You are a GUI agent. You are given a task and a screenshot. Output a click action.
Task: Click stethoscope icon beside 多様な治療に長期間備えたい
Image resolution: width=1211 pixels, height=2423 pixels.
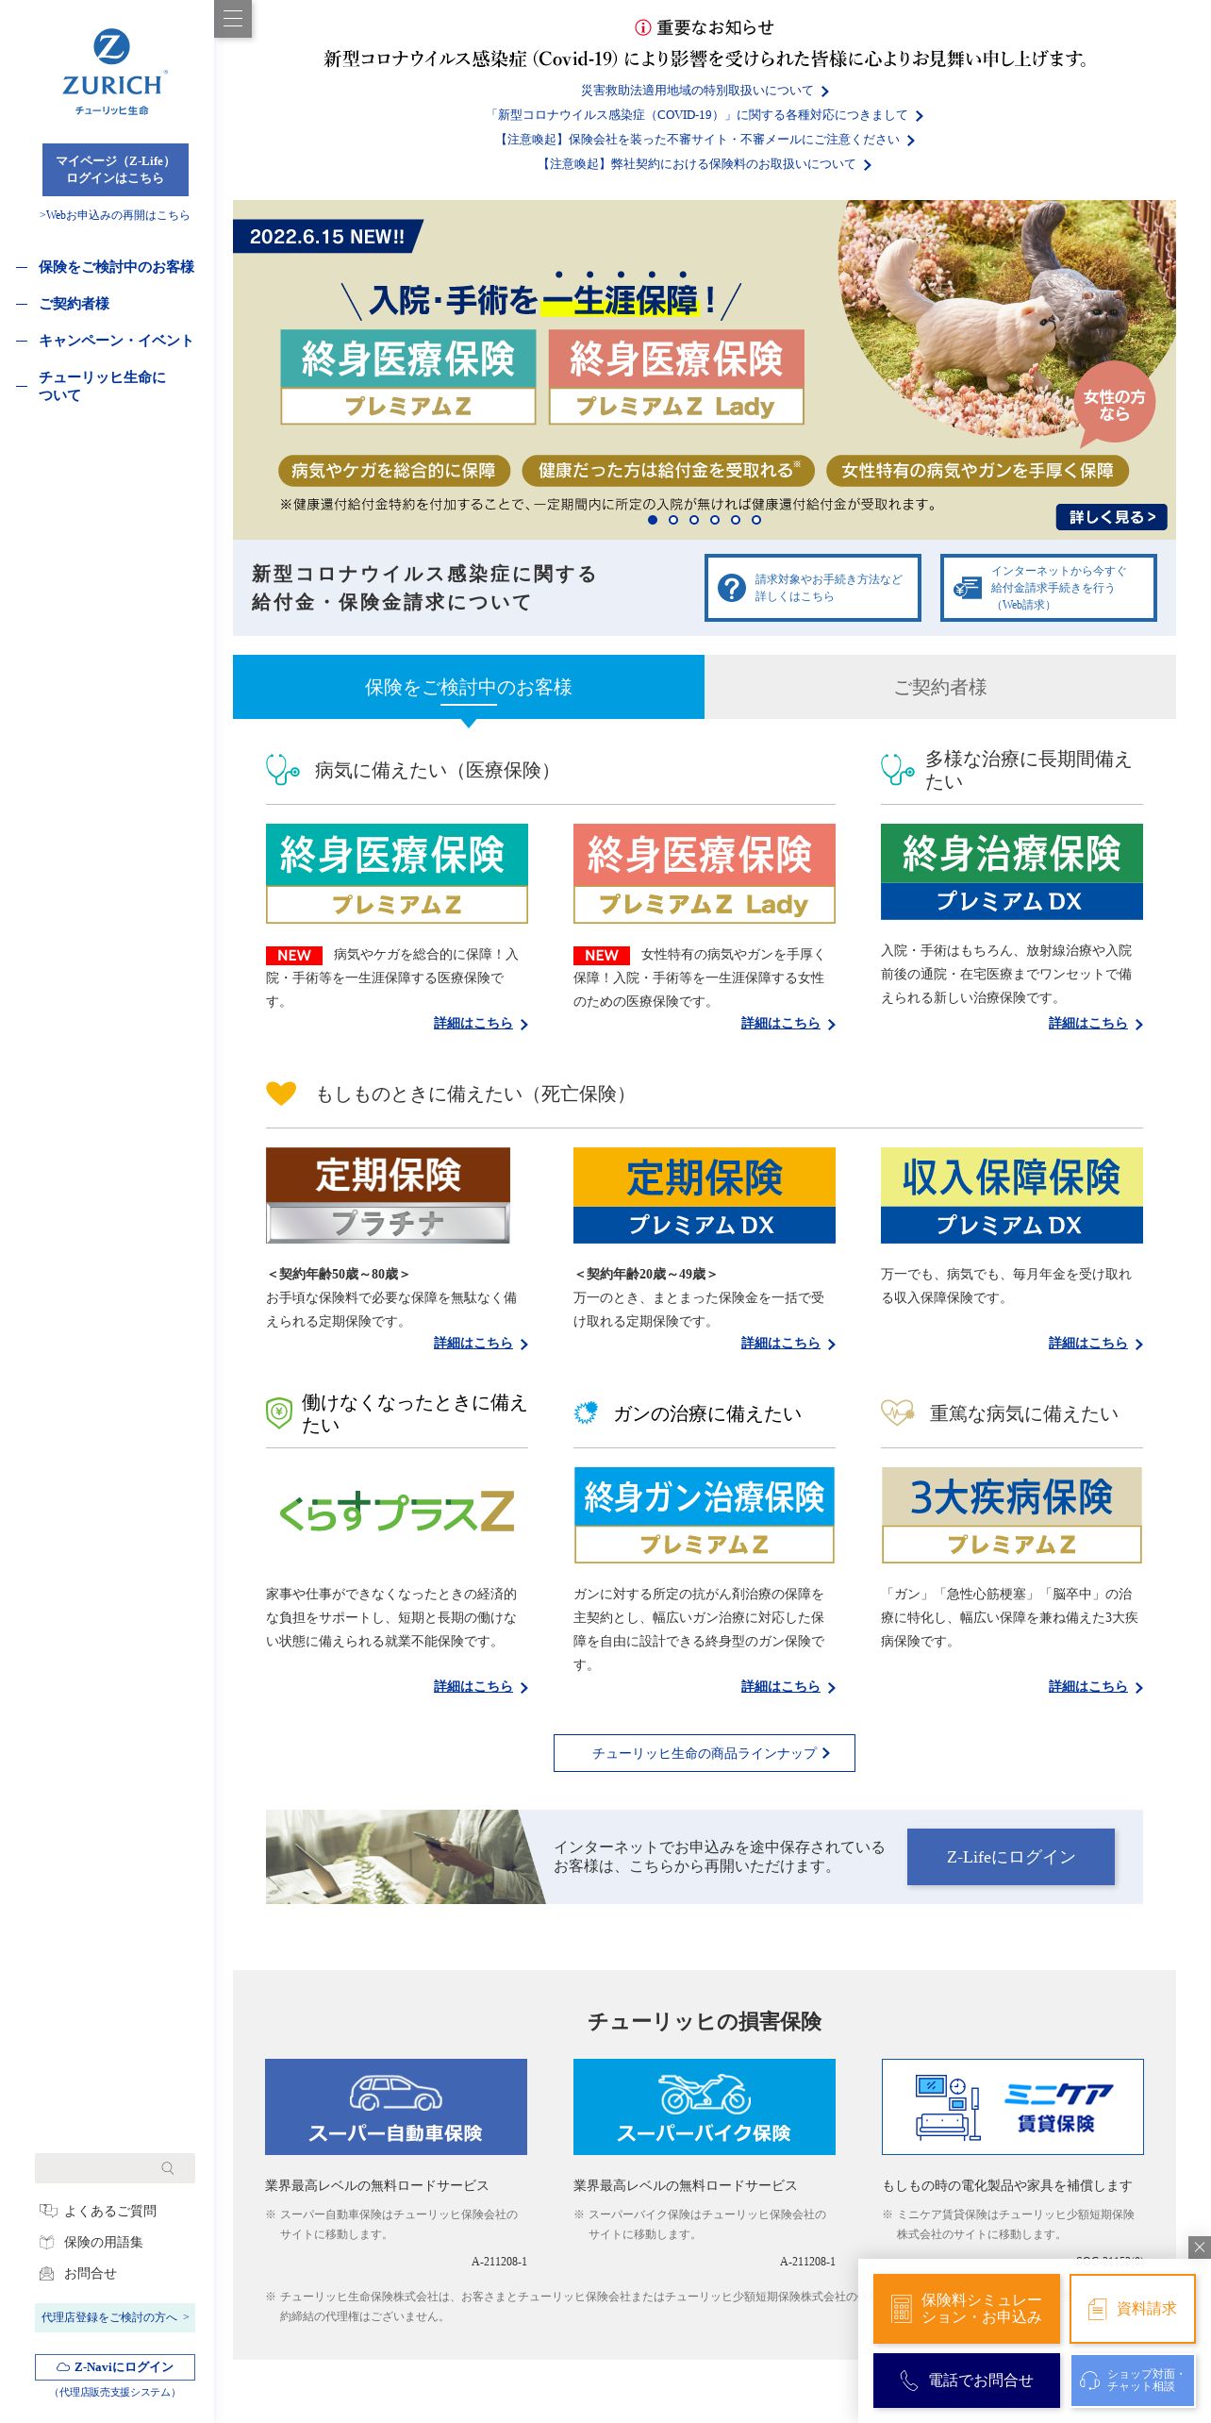(x=897, y=770)
